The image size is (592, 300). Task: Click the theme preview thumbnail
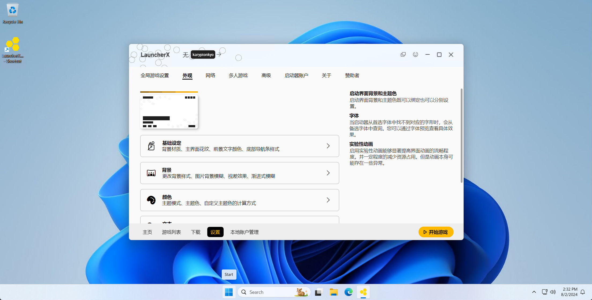[169, 112]
